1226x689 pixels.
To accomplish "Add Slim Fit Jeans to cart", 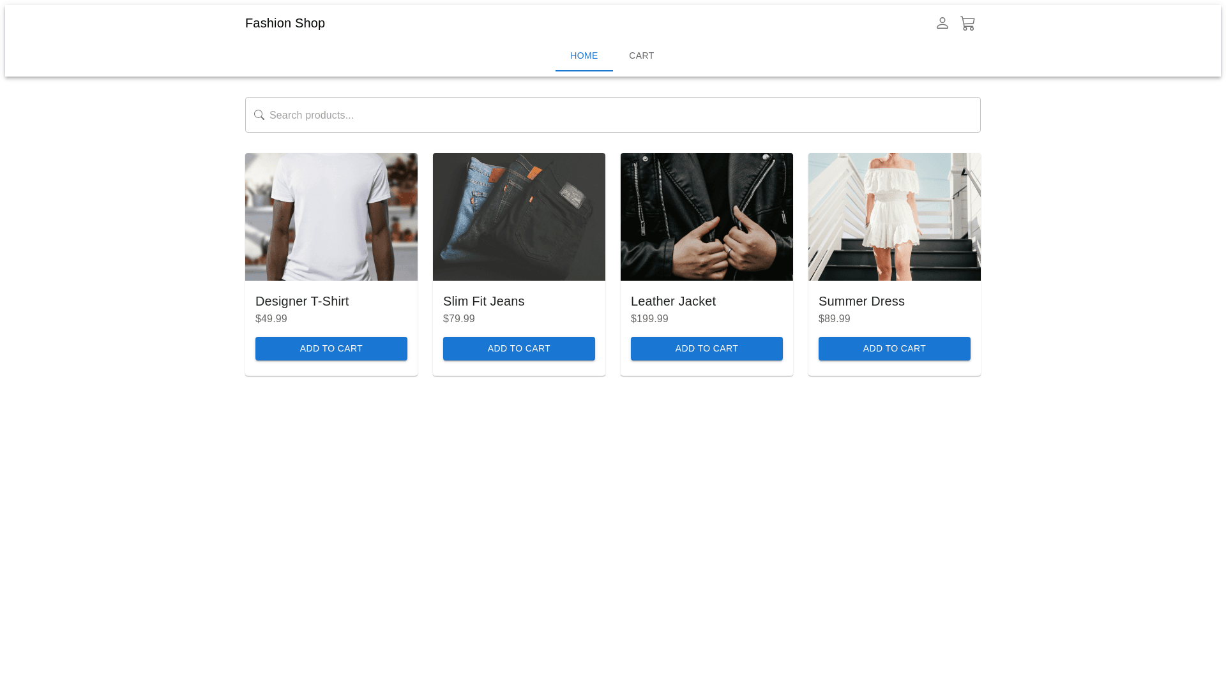I will tap(518, 348).
